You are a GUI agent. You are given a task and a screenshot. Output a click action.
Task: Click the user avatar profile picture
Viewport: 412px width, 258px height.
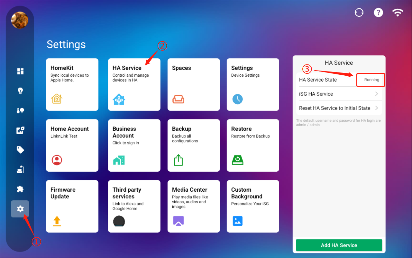20,20
